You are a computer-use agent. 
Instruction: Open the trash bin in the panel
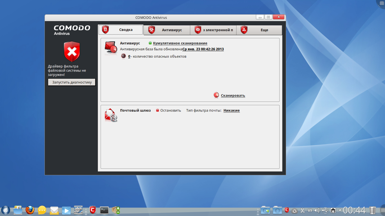pos(373,210)
